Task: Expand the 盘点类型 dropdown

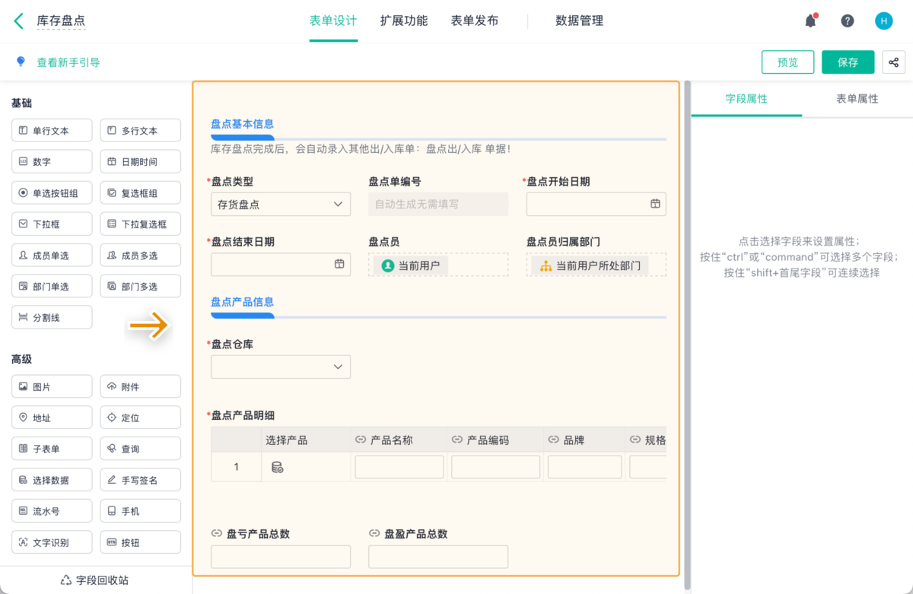Action: [280, 204]
